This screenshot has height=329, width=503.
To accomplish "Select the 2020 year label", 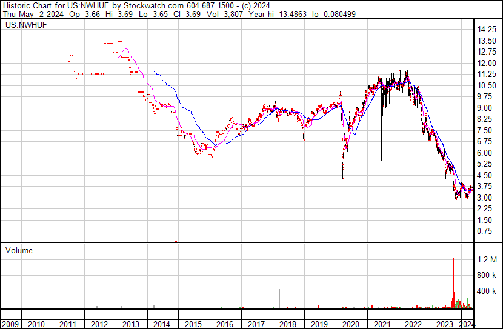I will click(x=350, y=324).
